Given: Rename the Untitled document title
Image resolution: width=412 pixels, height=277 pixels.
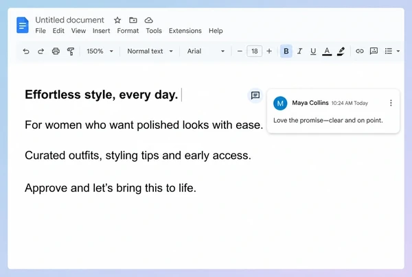Looking at the screenshot, I should 69,20.
